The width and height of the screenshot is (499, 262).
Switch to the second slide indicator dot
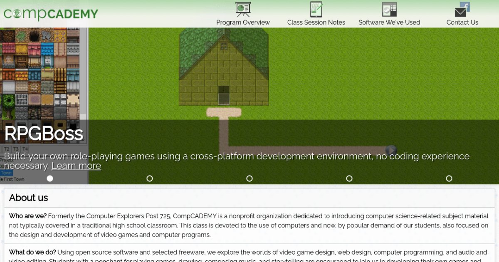click(x=150, y=178)
